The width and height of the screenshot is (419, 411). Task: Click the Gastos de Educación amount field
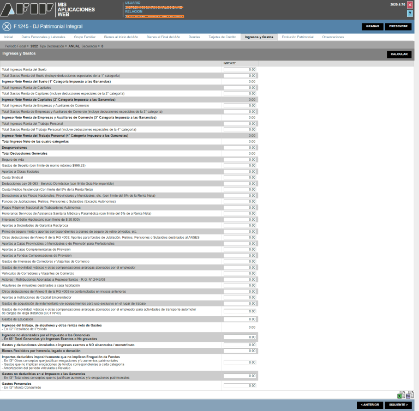tap(240, 319)
